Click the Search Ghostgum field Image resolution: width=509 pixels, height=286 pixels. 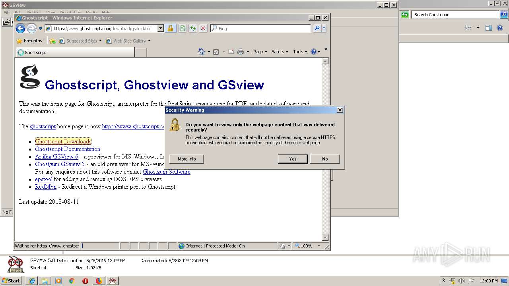pyautogui.click(x=455, y=15)
